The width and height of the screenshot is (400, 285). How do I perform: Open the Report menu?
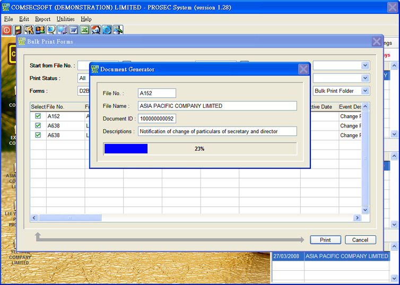tap(42, 19)
